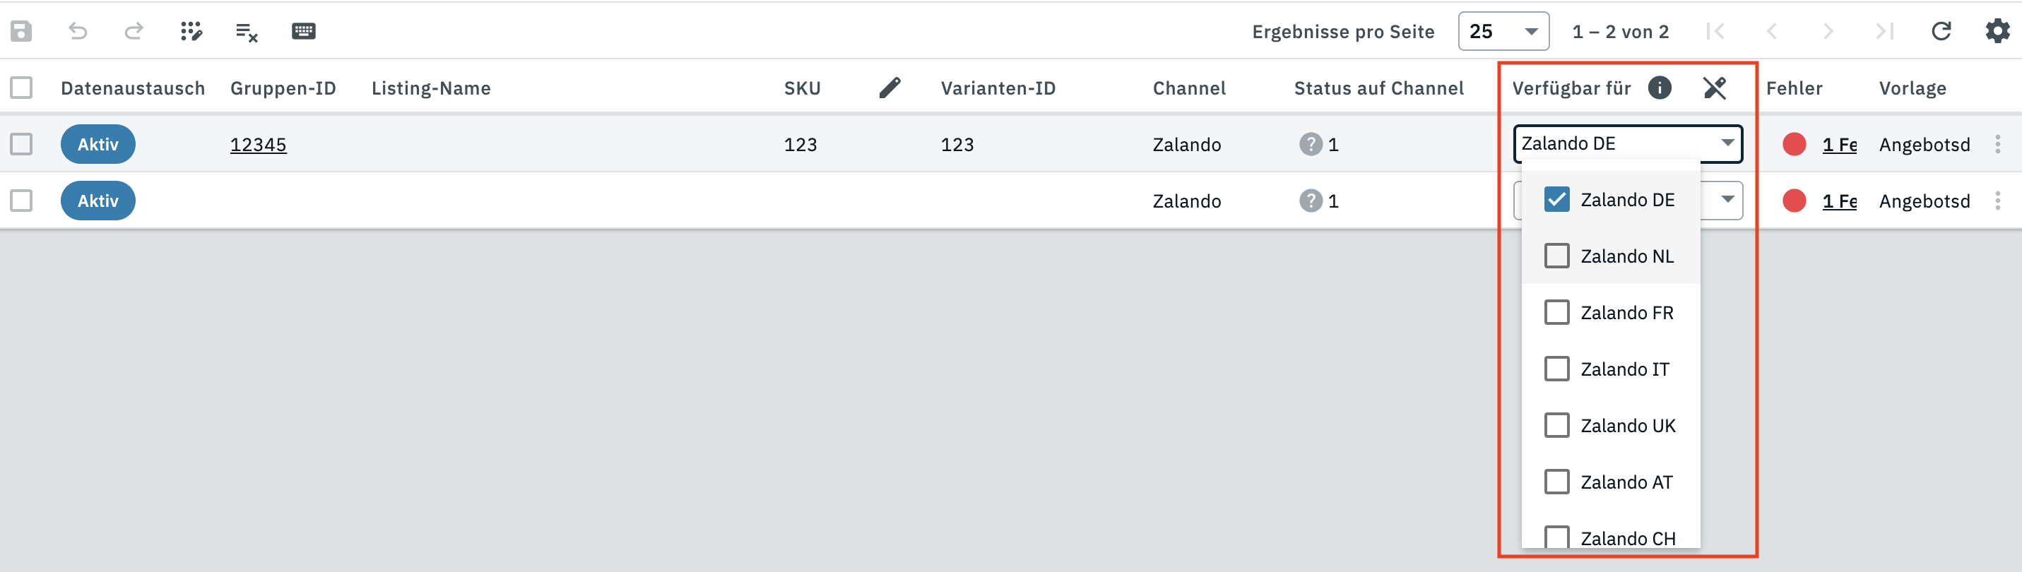The width and height of the screenshot is (2022, 572).
Task: Open the three-dot menu of first row
Action: tap(1997, 144)
